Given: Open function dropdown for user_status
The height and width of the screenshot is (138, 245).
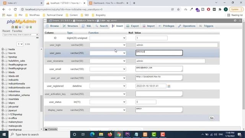Looking at the screenshot, I should tap(108, 102).
